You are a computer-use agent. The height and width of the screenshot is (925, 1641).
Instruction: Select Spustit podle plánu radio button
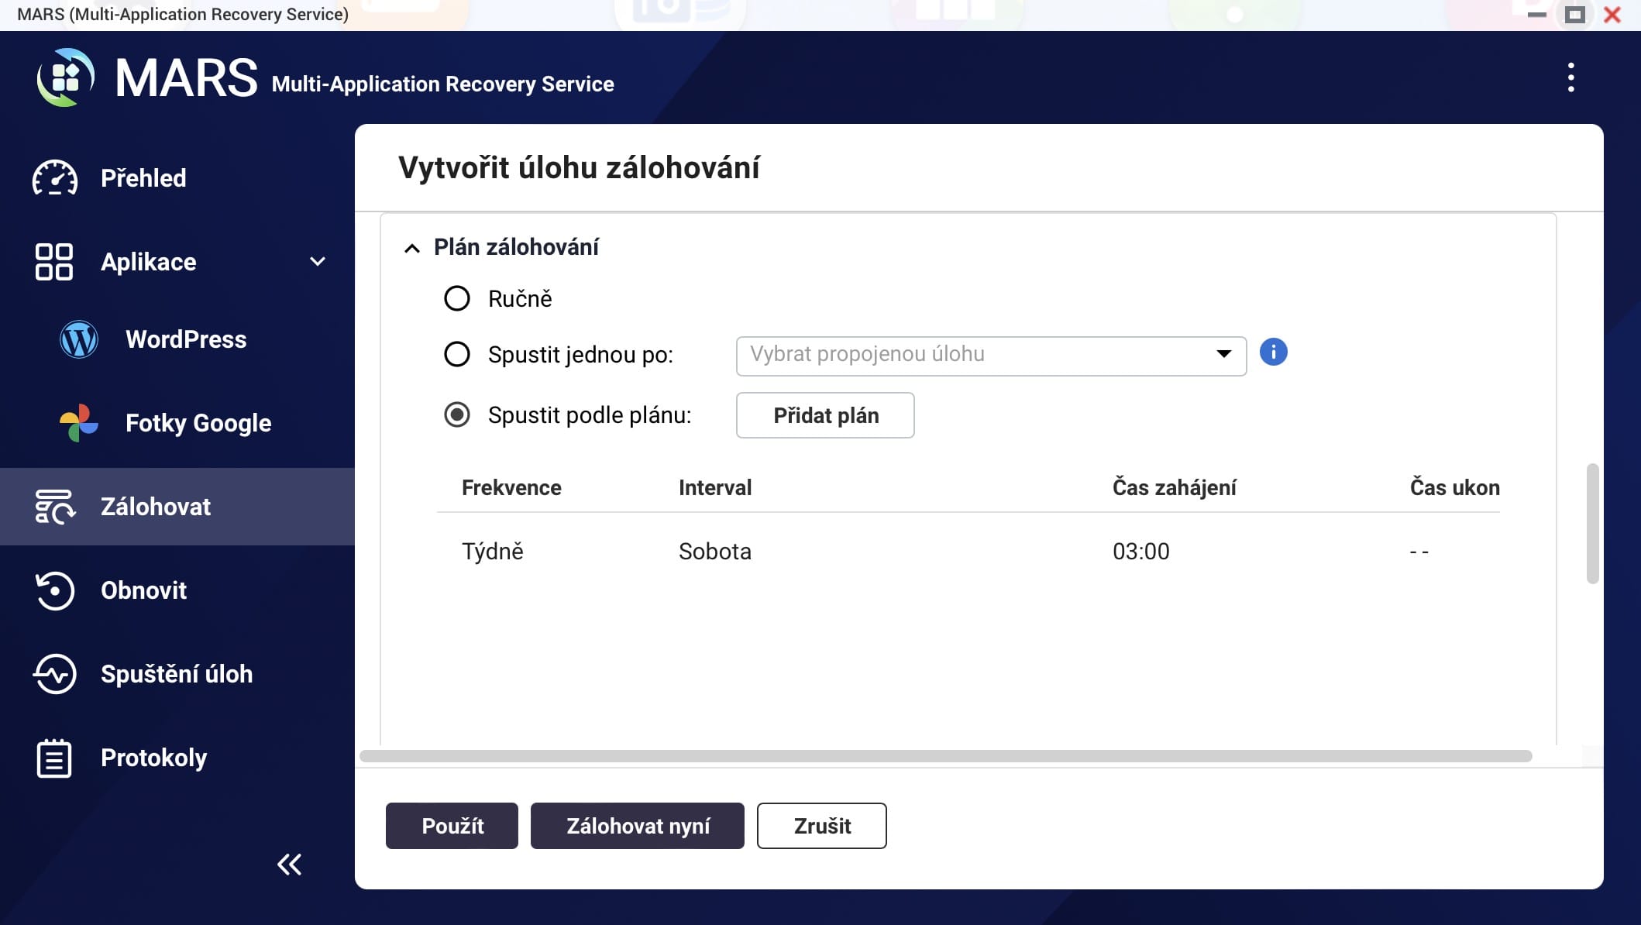click(457, 415)
